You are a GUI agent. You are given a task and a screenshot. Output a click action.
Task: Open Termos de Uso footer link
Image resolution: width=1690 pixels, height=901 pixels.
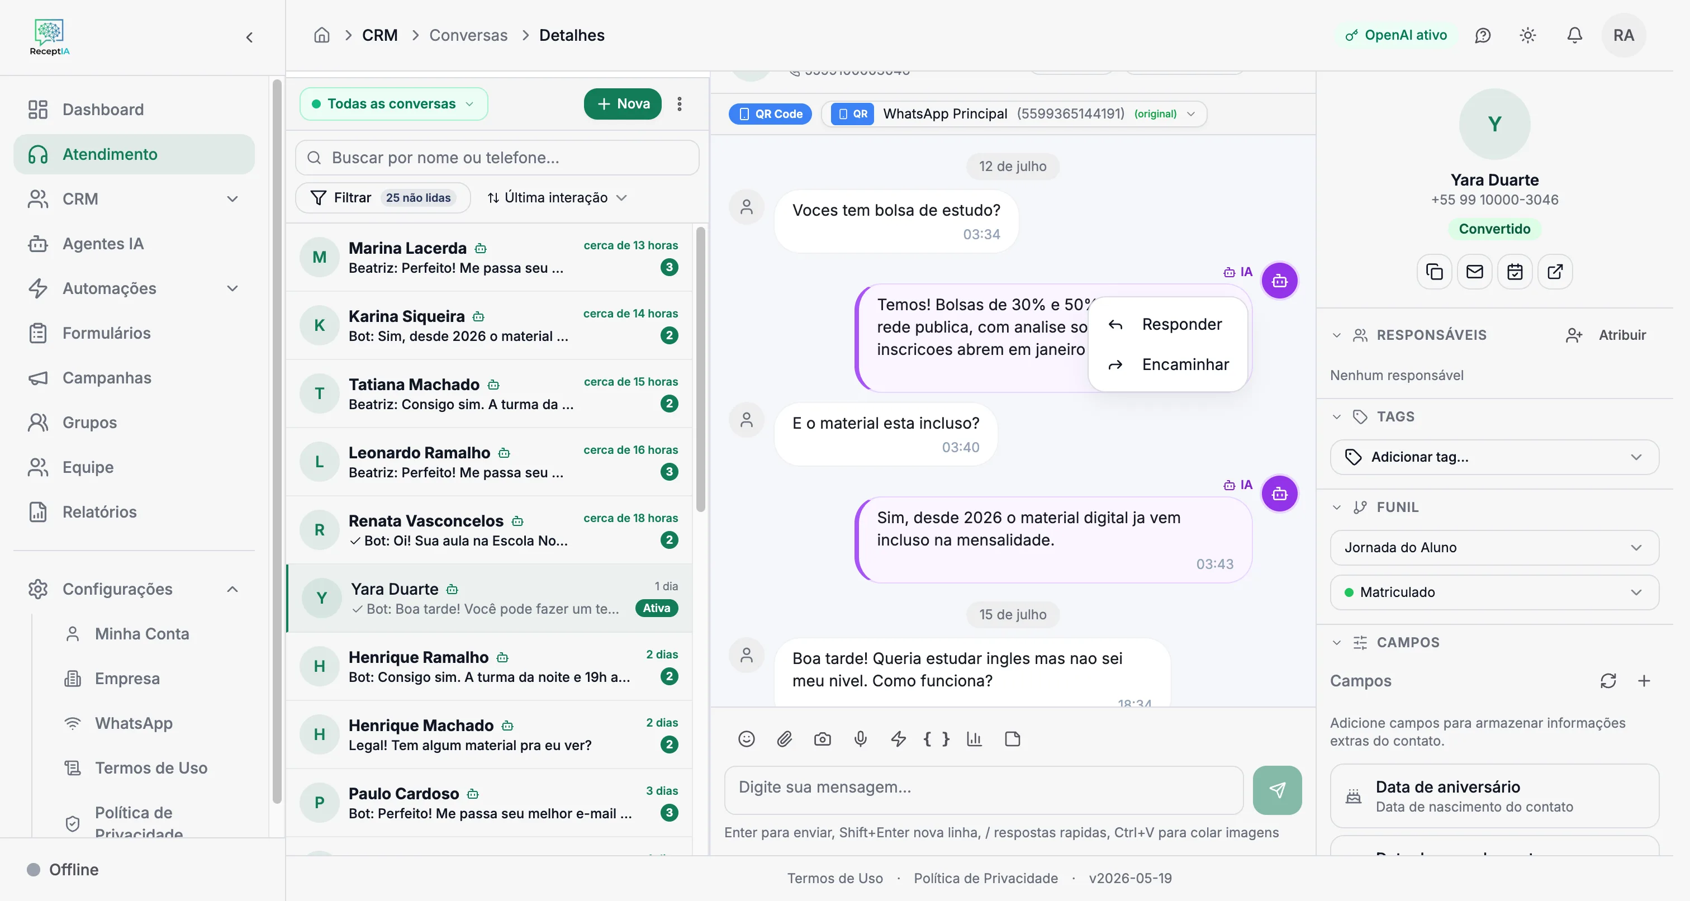point(834,879)
